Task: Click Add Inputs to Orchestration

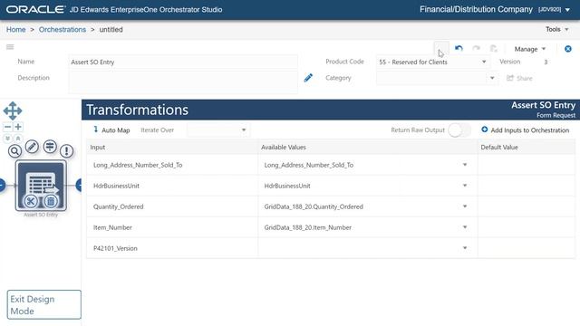Action: pyautogui.click(x=526, y=130)
